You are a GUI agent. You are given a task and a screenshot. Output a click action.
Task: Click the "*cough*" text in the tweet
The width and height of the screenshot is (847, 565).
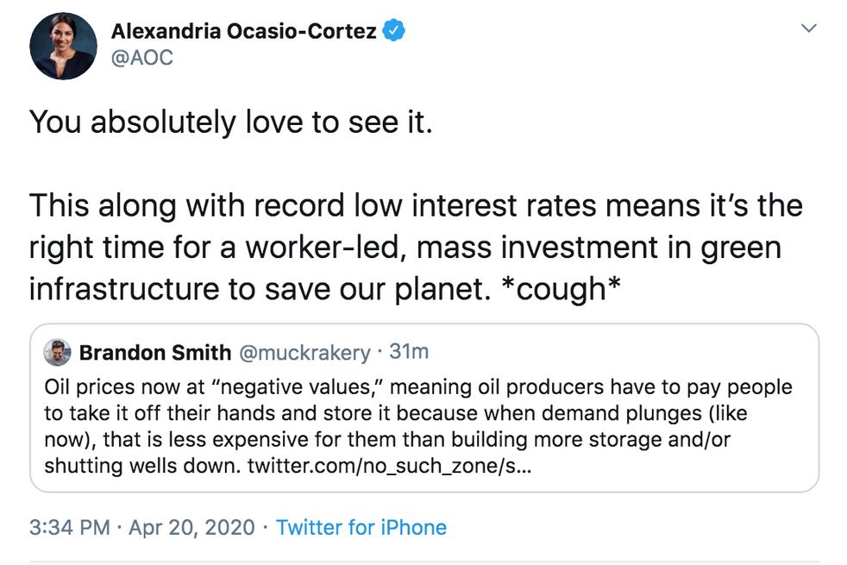tap(561, 288)
